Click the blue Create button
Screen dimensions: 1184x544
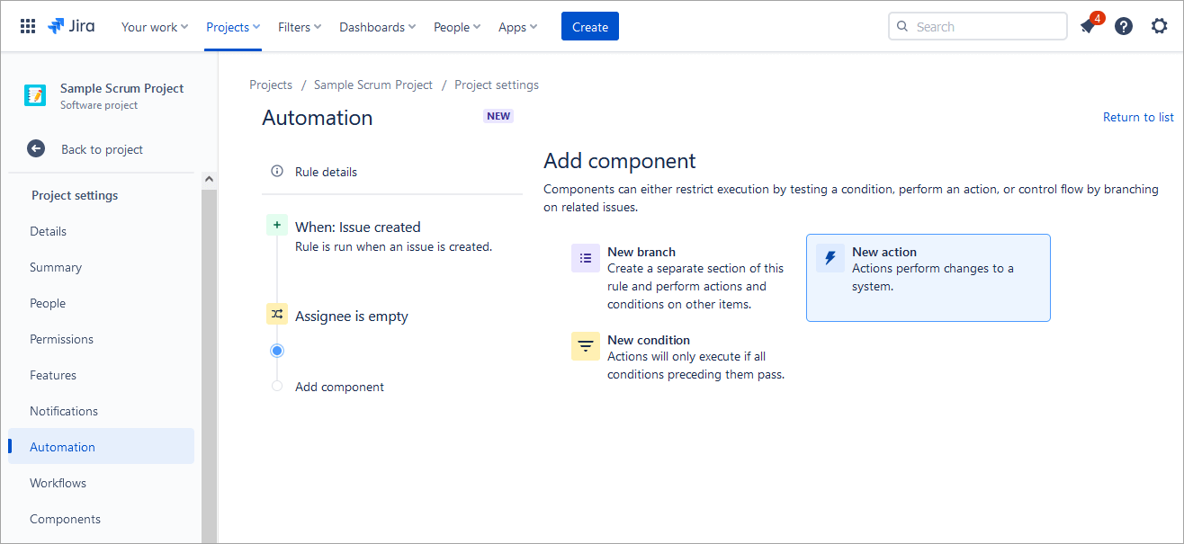coord(589,27)
